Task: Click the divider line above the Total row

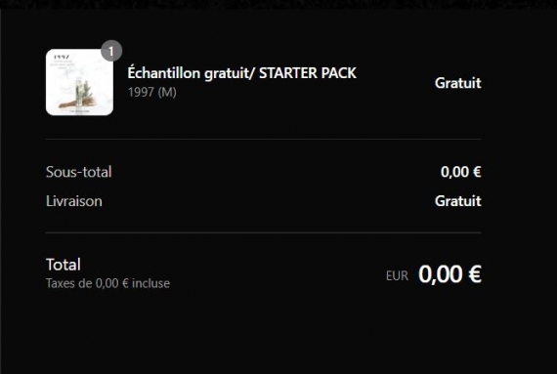Action: (264, 232)
